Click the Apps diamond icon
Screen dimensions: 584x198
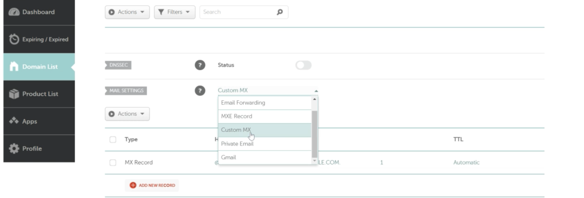[x=14, y=121]
